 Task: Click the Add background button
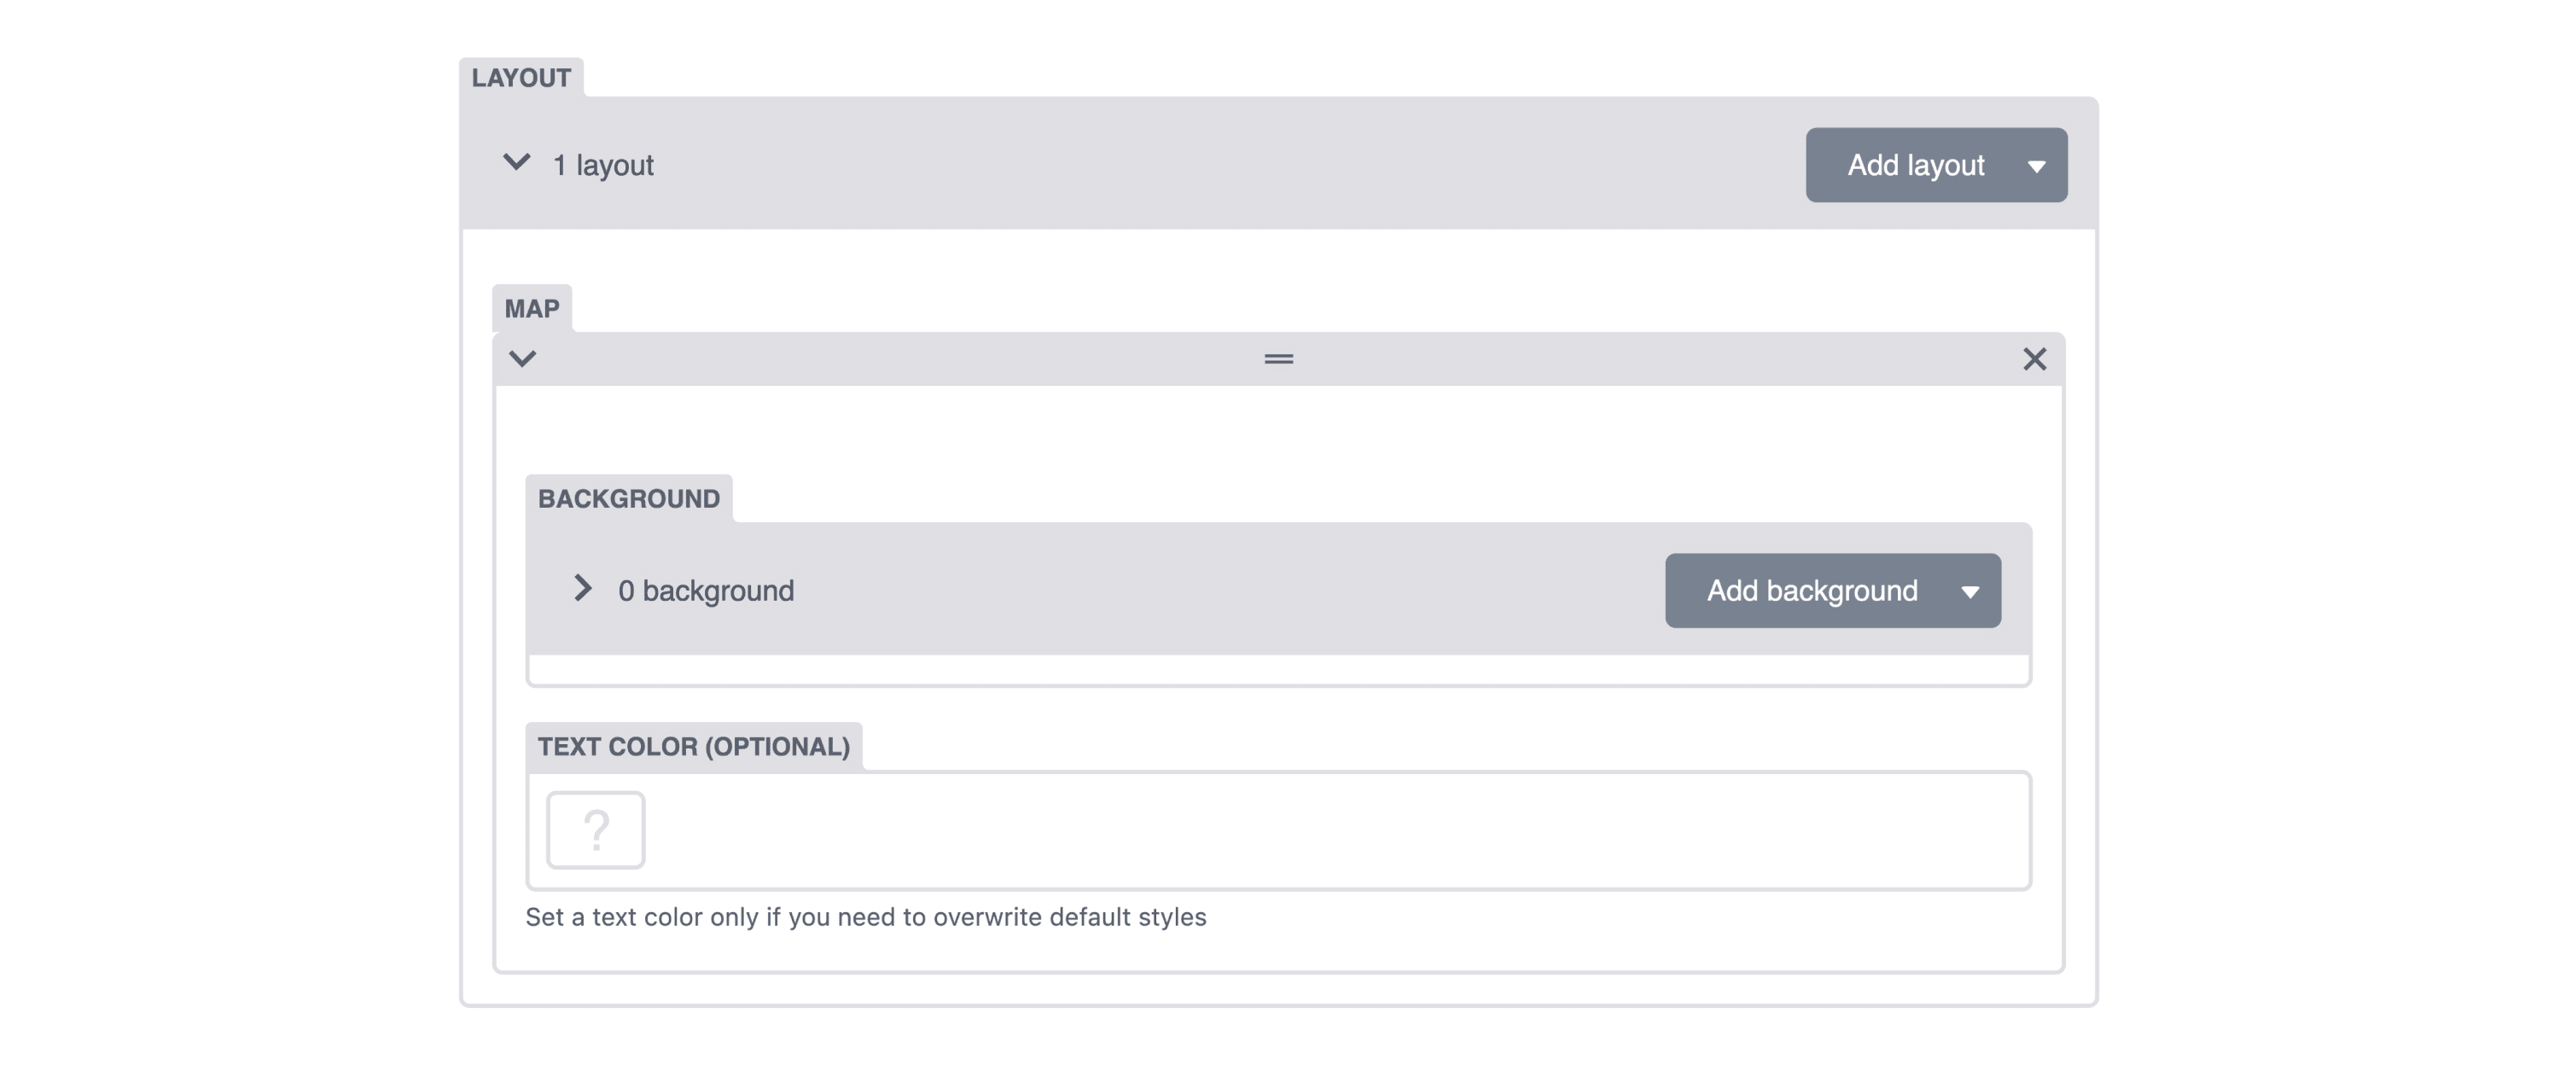1812,591
